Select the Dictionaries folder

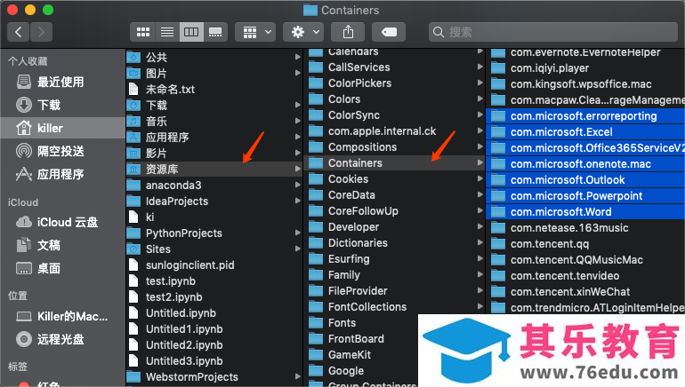(396, 243)
